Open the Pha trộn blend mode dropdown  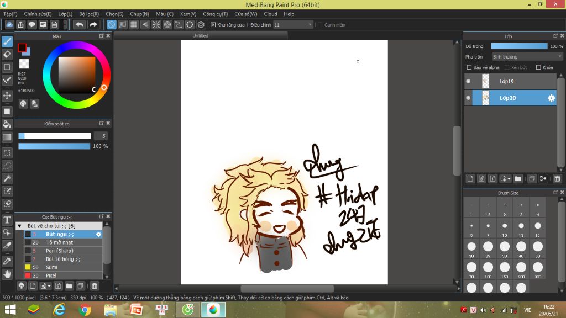527,57
